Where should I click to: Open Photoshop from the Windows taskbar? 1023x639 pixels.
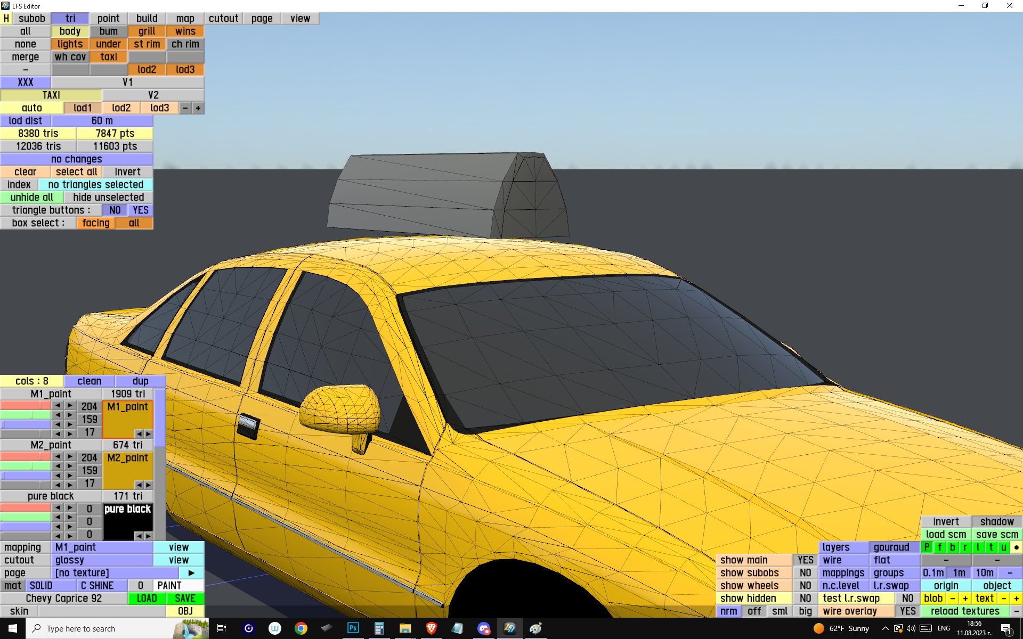tap(353, 628)
